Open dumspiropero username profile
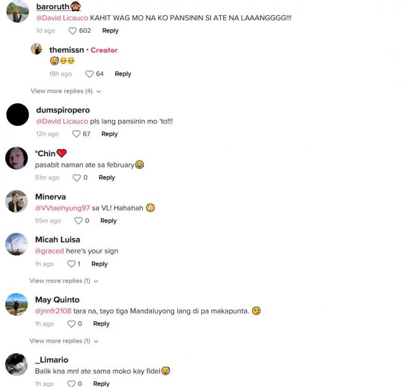The height and width of the screenshot is (387, 411). (x=63, y=110)
